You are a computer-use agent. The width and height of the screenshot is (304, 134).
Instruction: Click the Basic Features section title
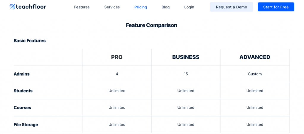click(x=30, y=41)
